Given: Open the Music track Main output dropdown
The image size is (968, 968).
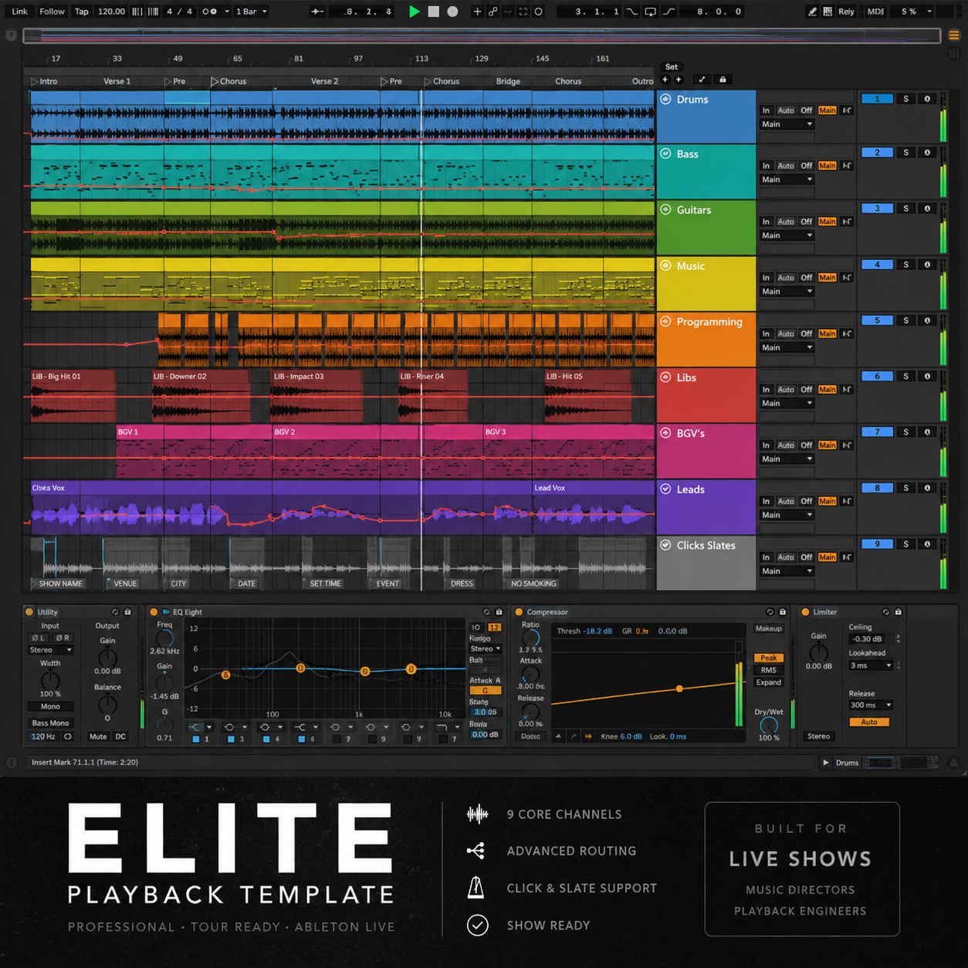Looking at the screenshot, I should (787, 292).
